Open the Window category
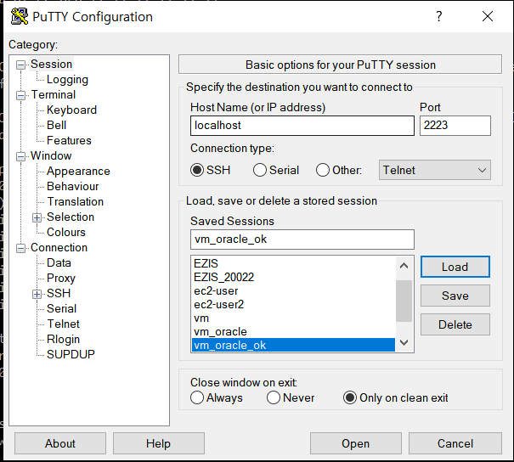The width and height of the screenshot is (514, 462). click(x=51, y=156)
